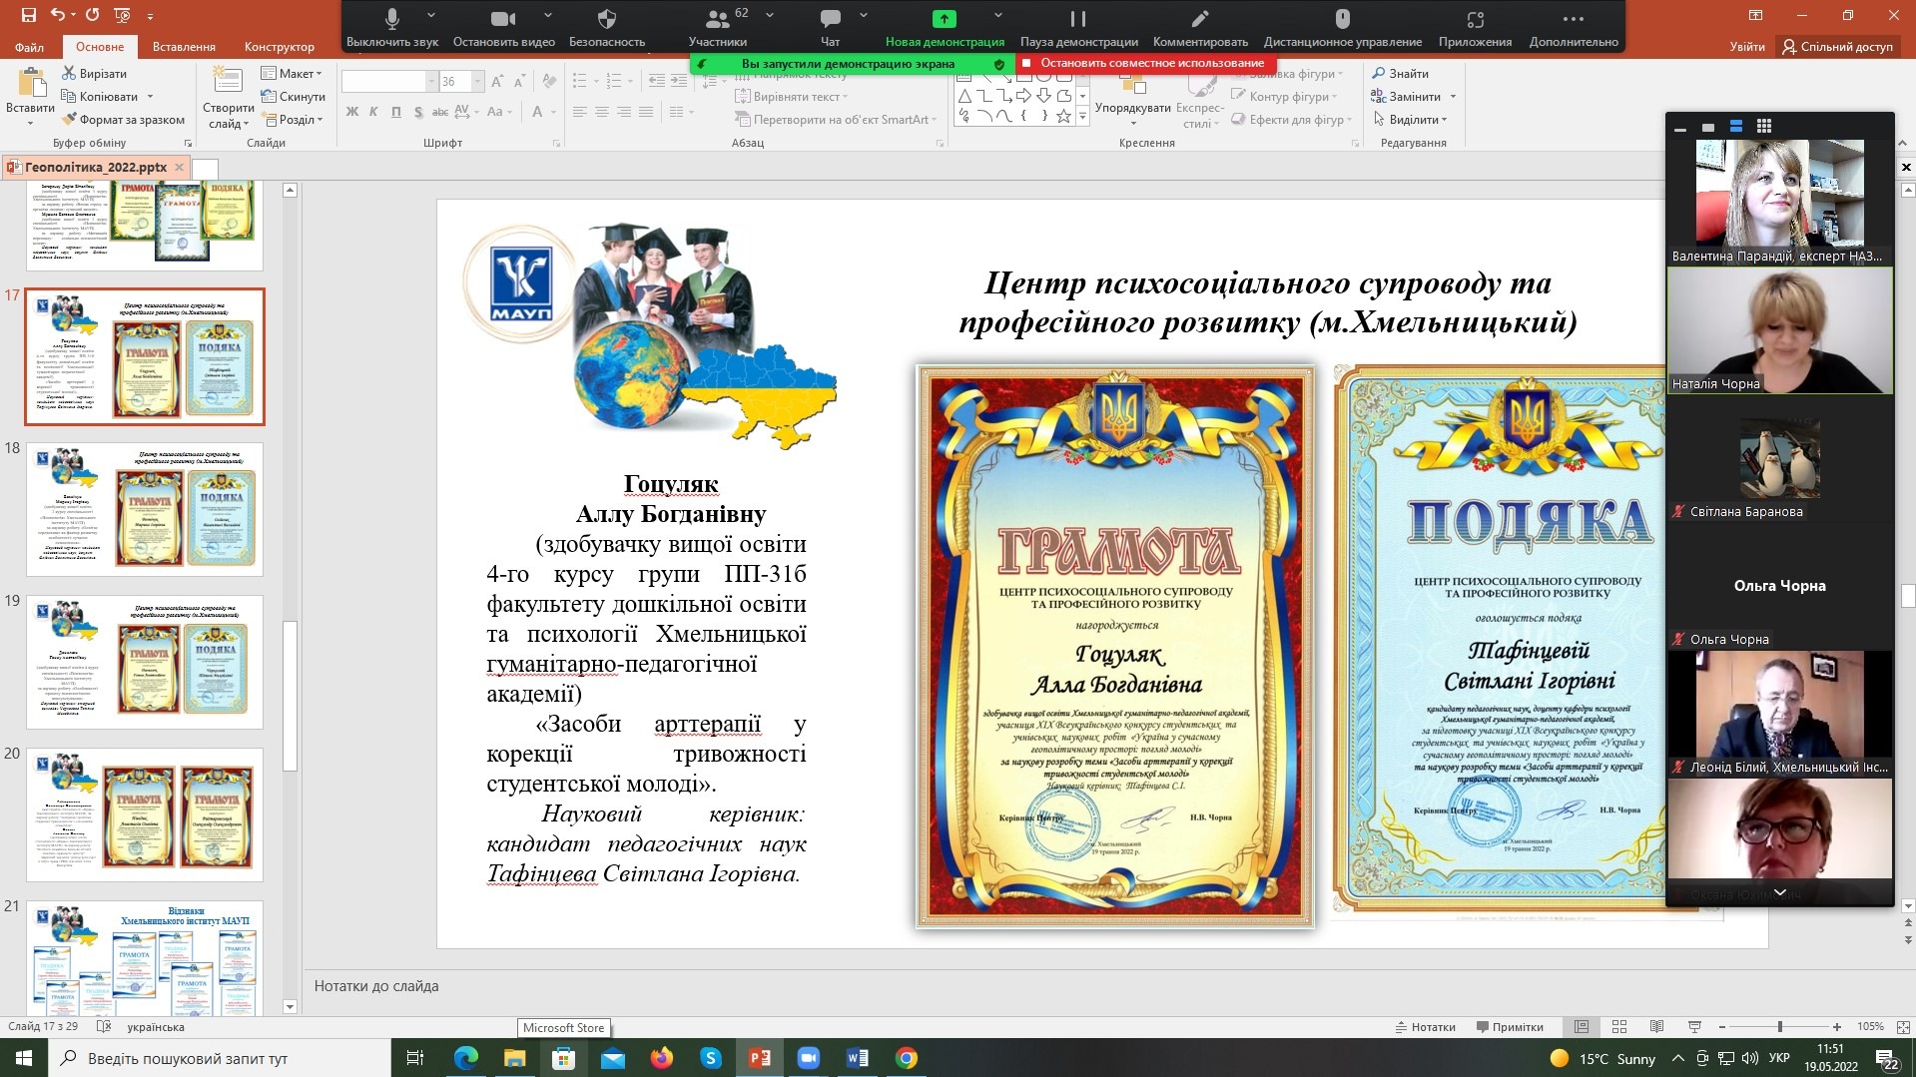Switch to the Вставлення ribbon tab
The width and height of the screenshot is (1916, 1077).
(184, 47)
